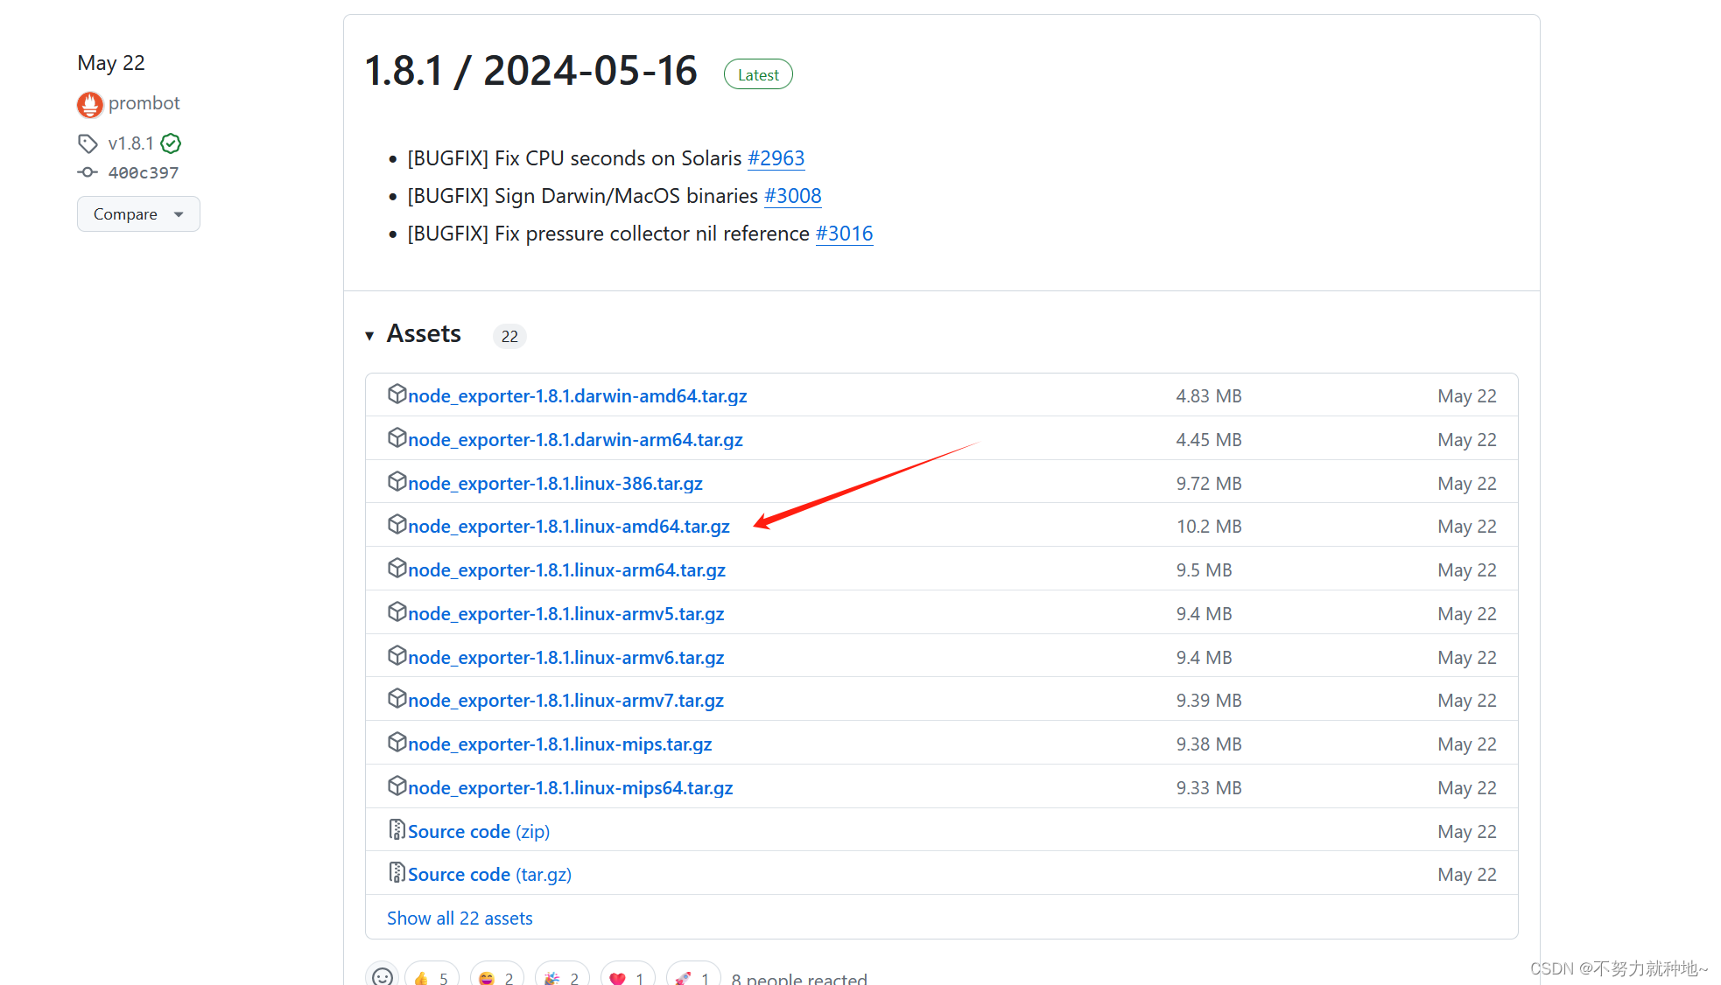
Task: Open pull request #2963 link
Action: [776, 158]
